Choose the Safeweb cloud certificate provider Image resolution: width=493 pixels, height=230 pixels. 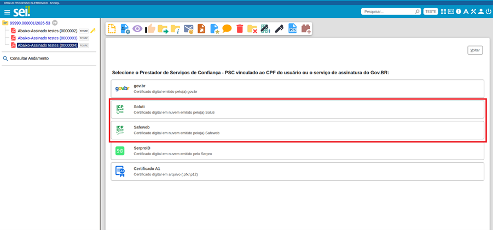coord(298,130)
